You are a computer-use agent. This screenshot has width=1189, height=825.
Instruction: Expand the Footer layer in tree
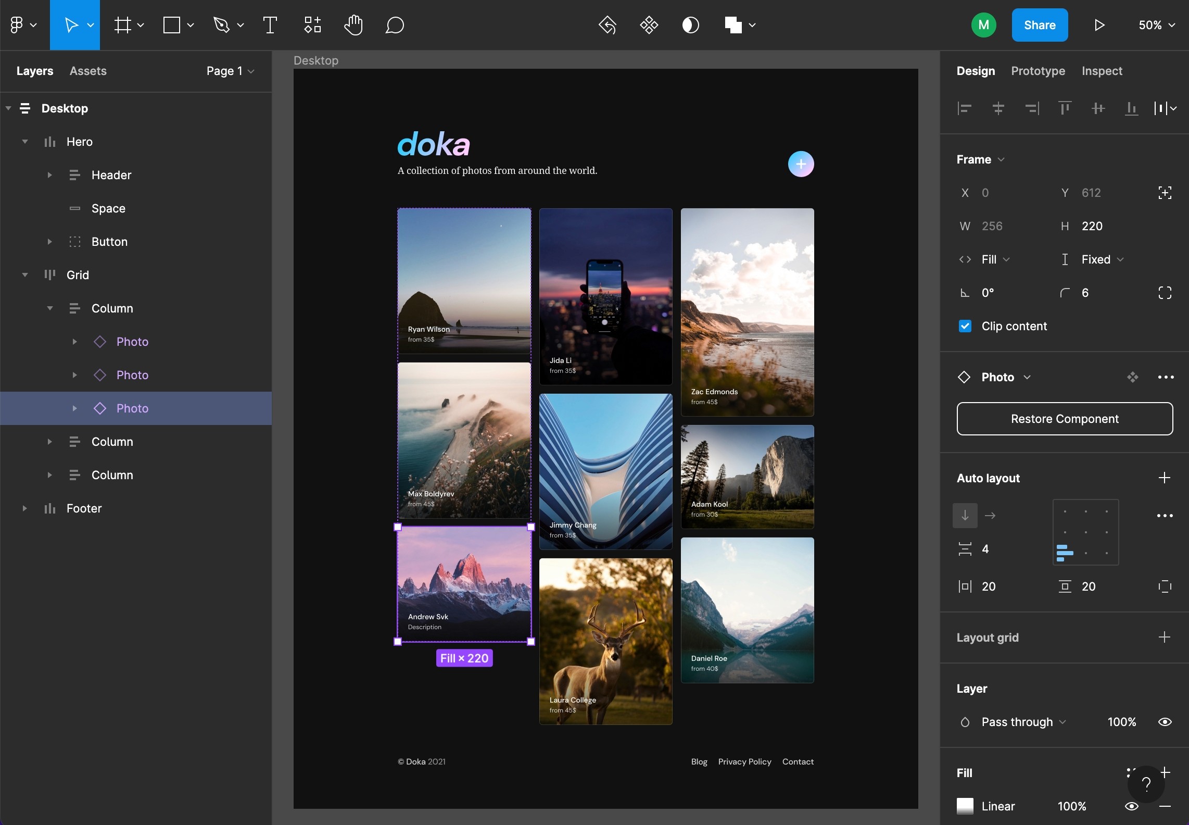point(24,508)
